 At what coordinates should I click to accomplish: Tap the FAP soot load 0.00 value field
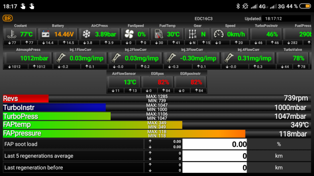(215, 144)
